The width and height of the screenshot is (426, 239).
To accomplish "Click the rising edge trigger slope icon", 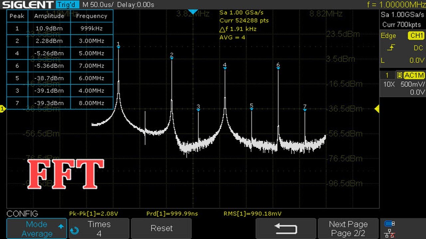I will (x=391, y=48).
